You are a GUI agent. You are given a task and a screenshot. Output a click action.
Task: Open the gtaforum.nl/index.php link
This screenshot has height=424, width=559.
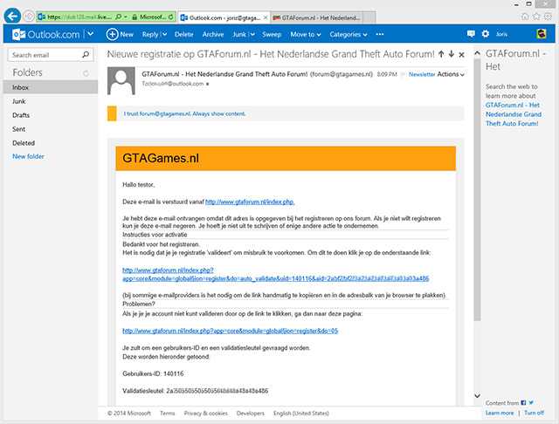click(250, 202)
